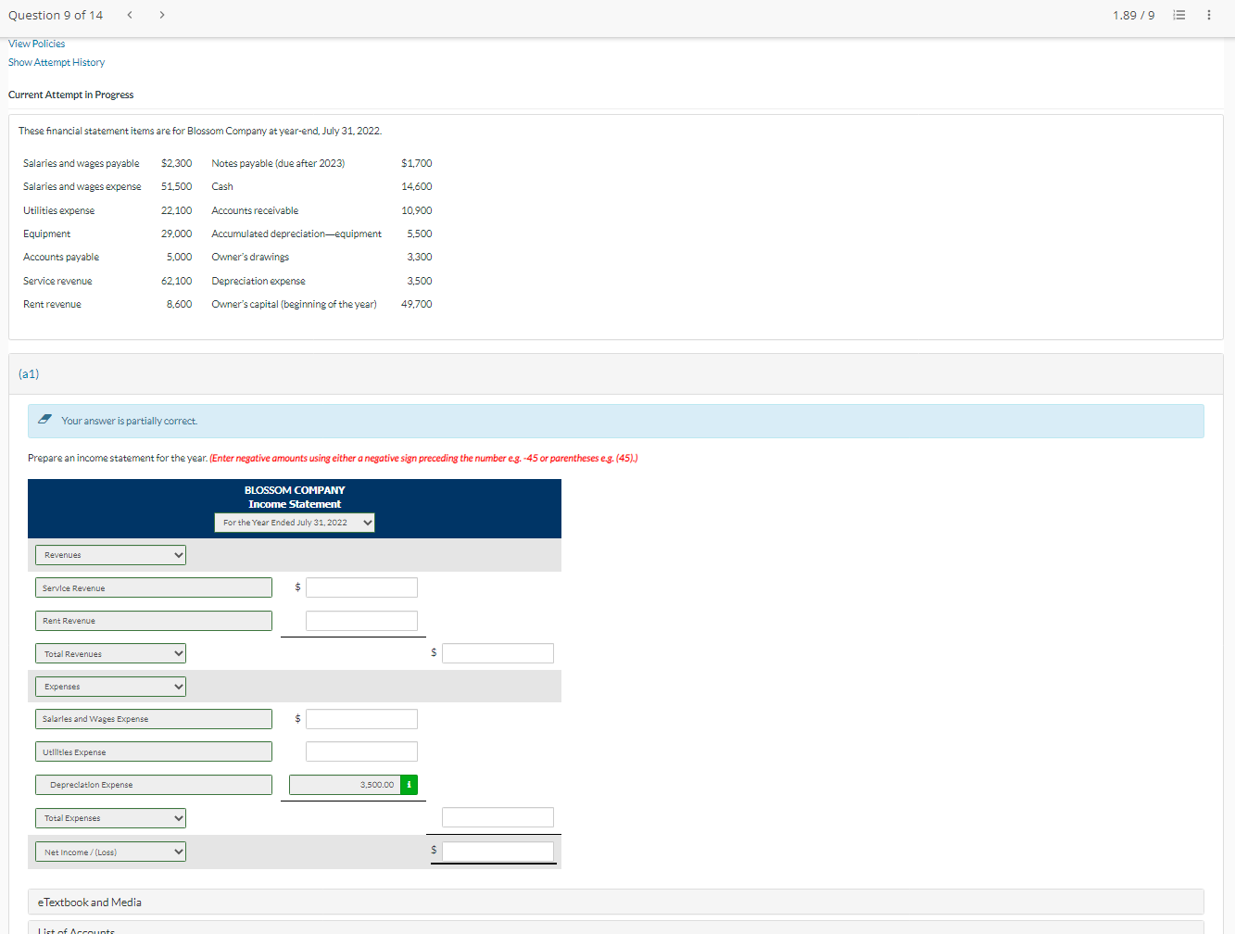Image resolution: width=1235 pixels, height=934 pixels.
Task: Open the Total Revenues dropdown
Action: coord(111,654)
